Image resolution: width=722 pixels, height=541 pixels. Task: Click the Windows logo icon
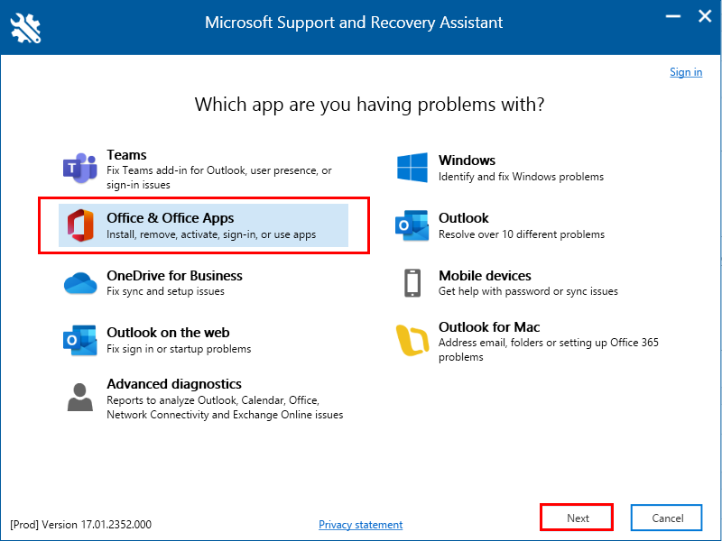[x=412, y=168]
